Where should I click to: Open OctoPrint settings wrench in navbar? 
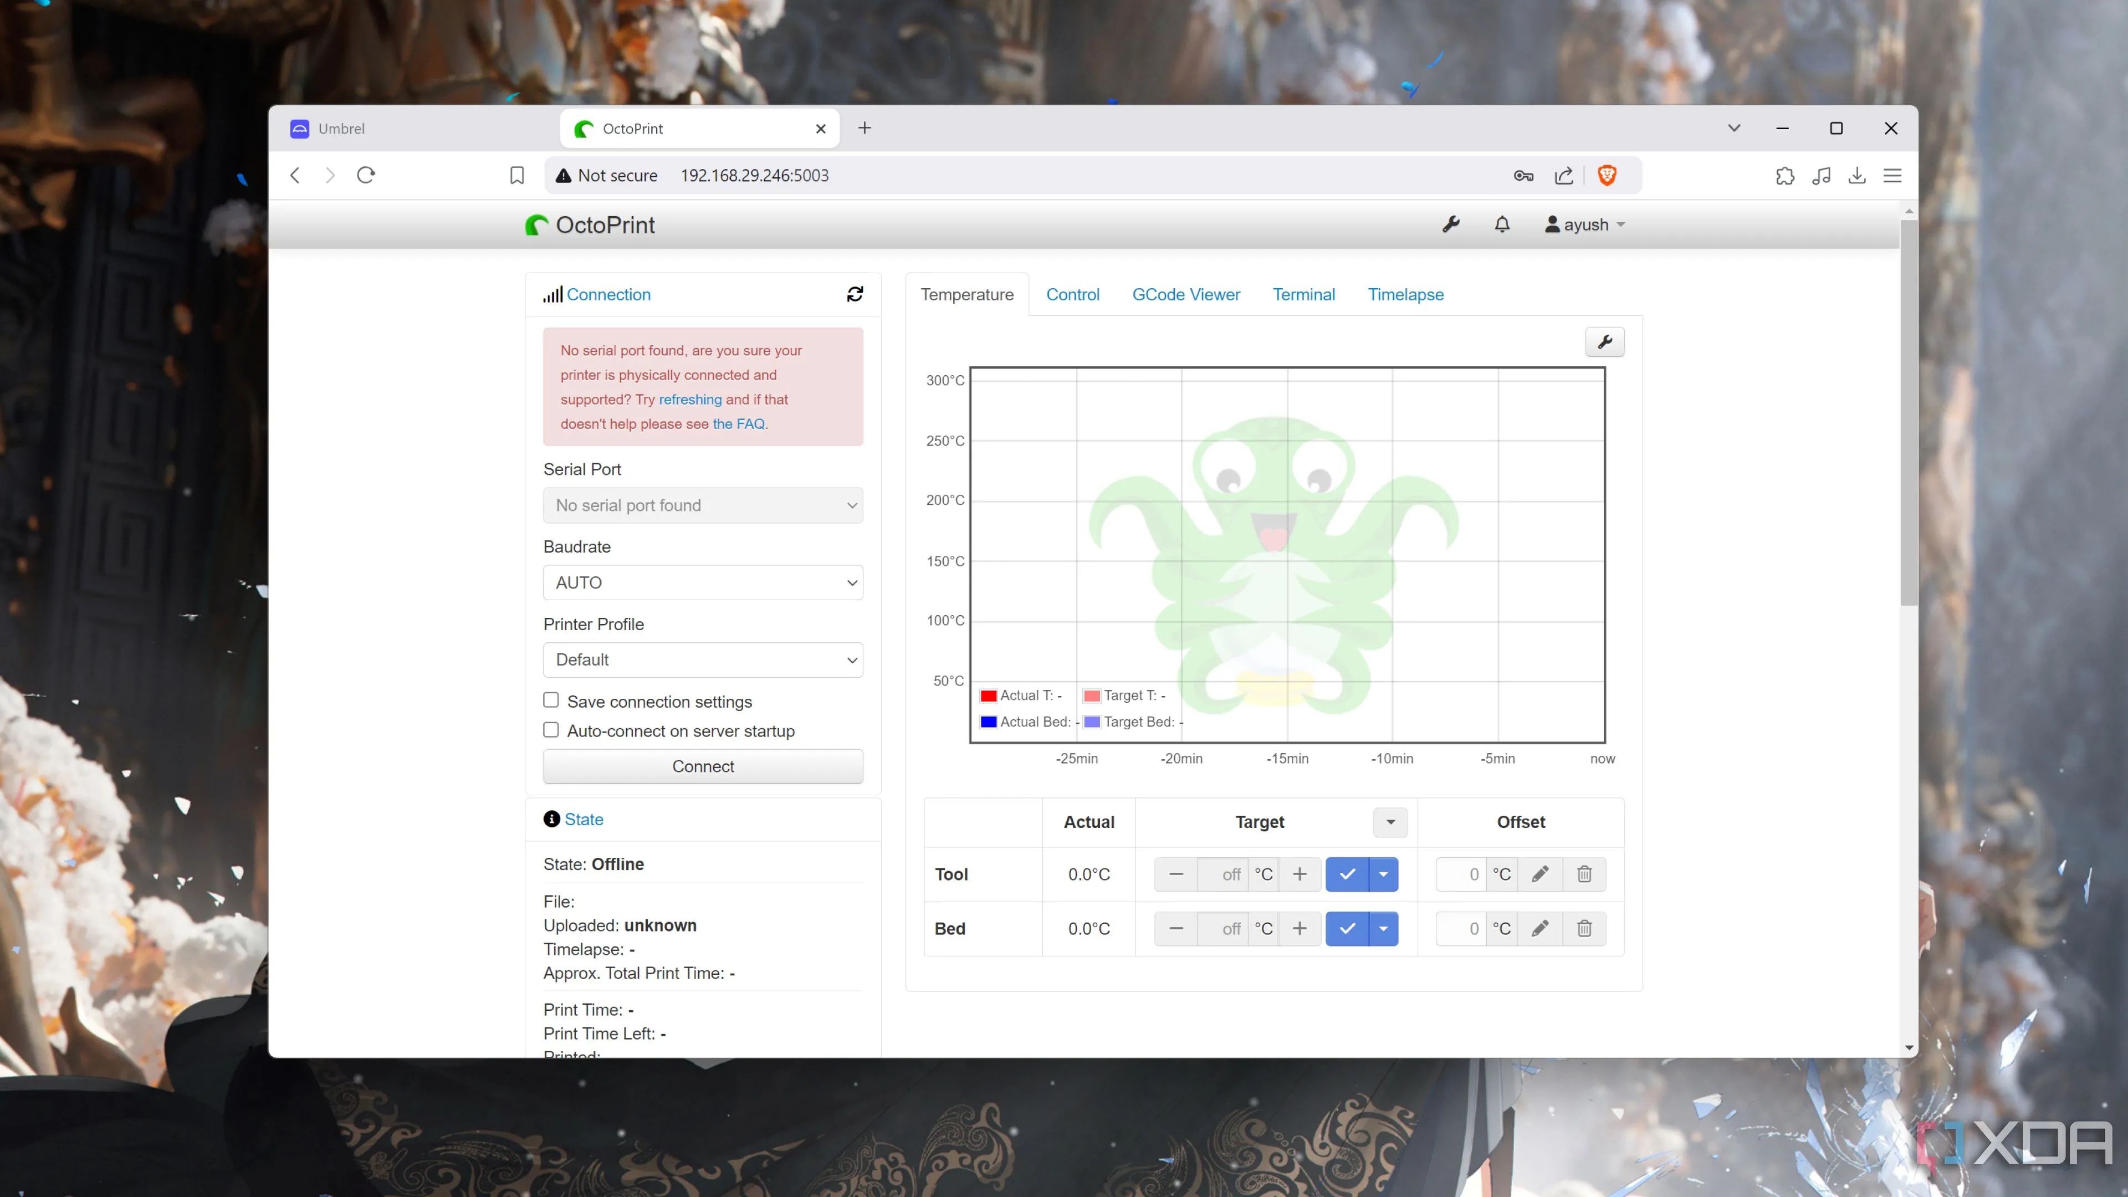[1451, 224]
